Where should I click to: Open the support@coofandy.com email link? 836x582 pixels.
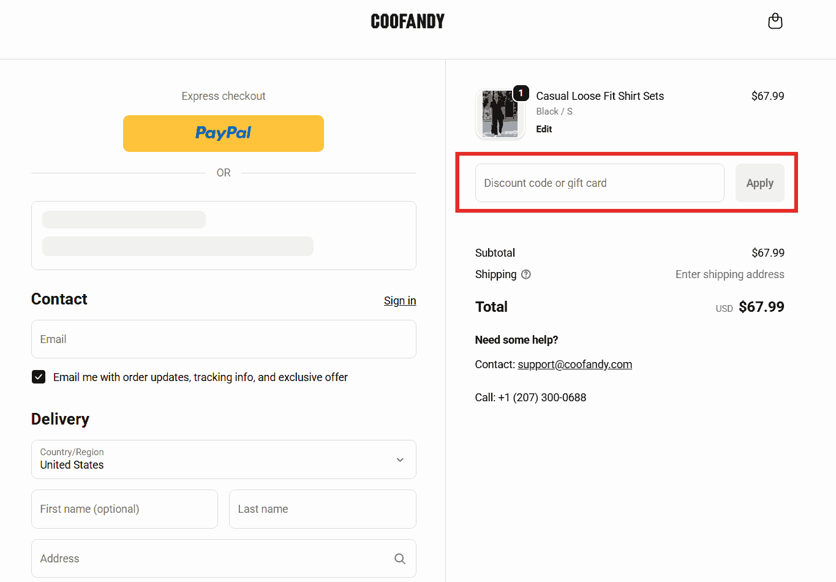[x=574, y=365]
